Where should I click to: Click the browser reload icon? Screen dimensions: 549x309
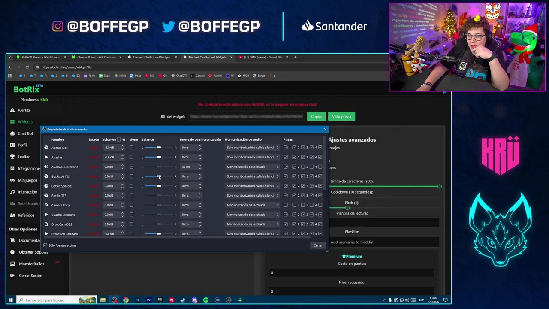tap(27, 67)
